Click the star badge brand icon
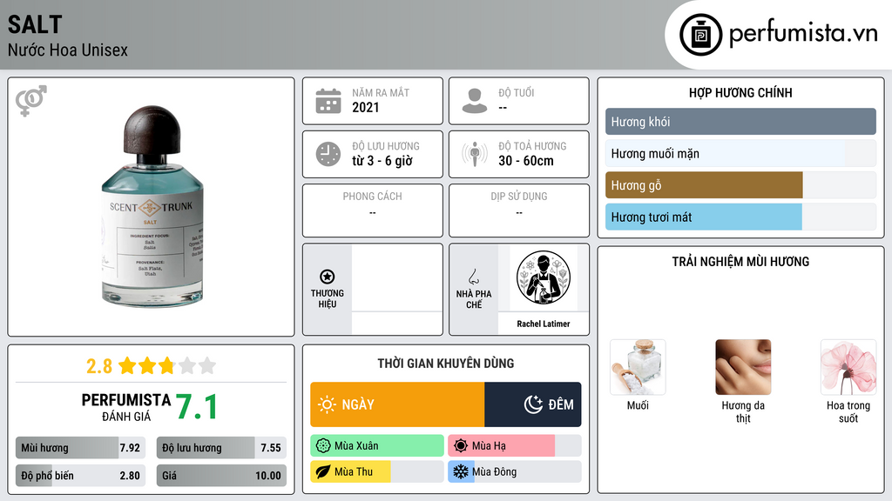Screen dimensions: 892x501 [x=328, y=277]
